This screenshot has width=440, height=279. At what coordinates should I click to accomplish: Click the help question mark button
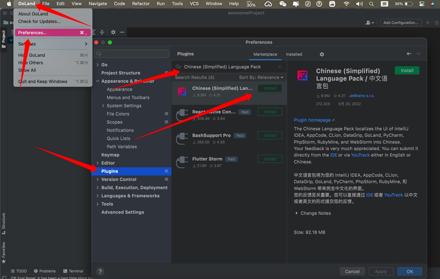click(x=100, y=271)
